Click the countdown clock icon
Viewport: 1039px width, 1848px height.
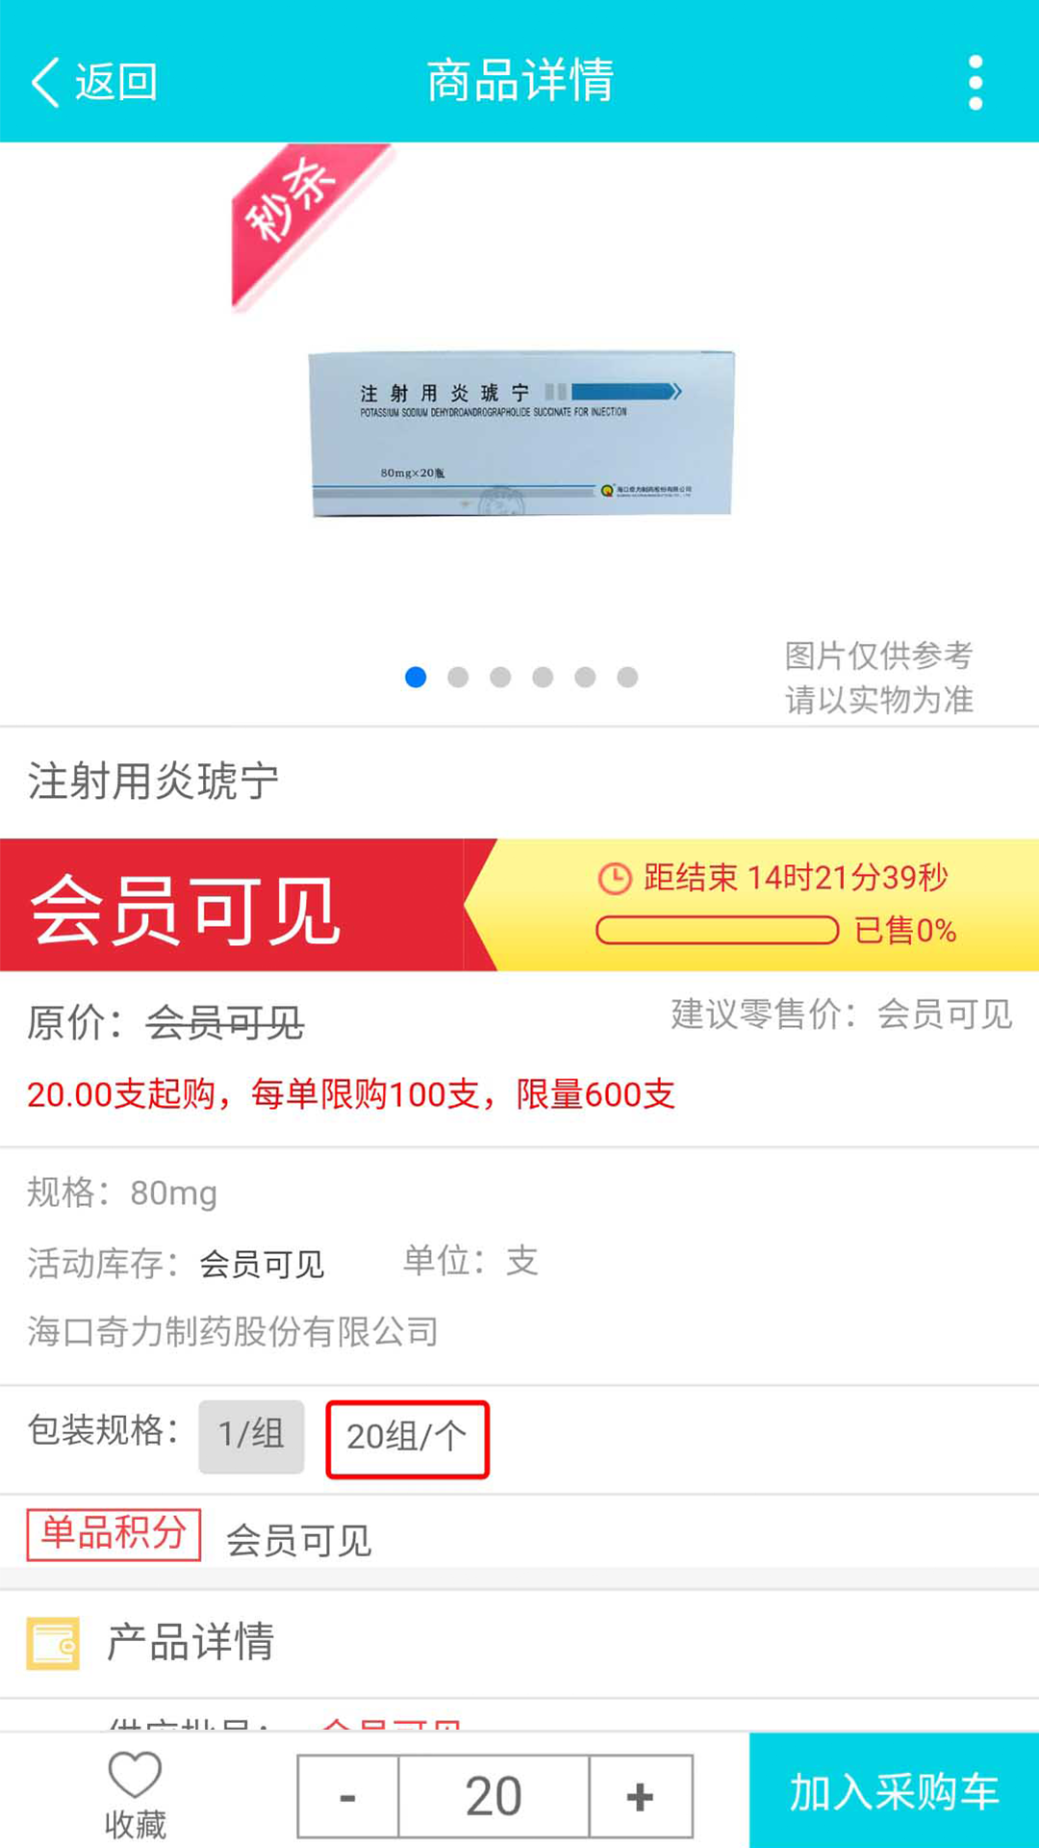tap(615, 878)
